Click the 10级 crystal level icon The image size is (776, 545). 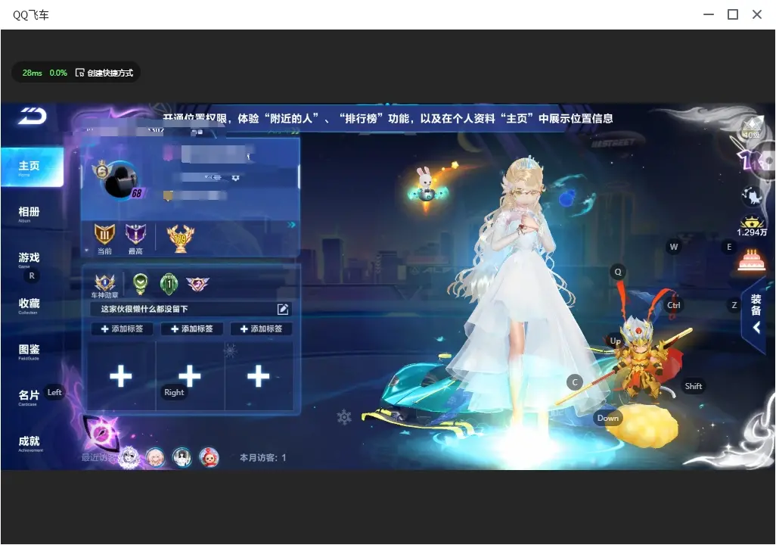pyautogui.click(x=753, y=129)
